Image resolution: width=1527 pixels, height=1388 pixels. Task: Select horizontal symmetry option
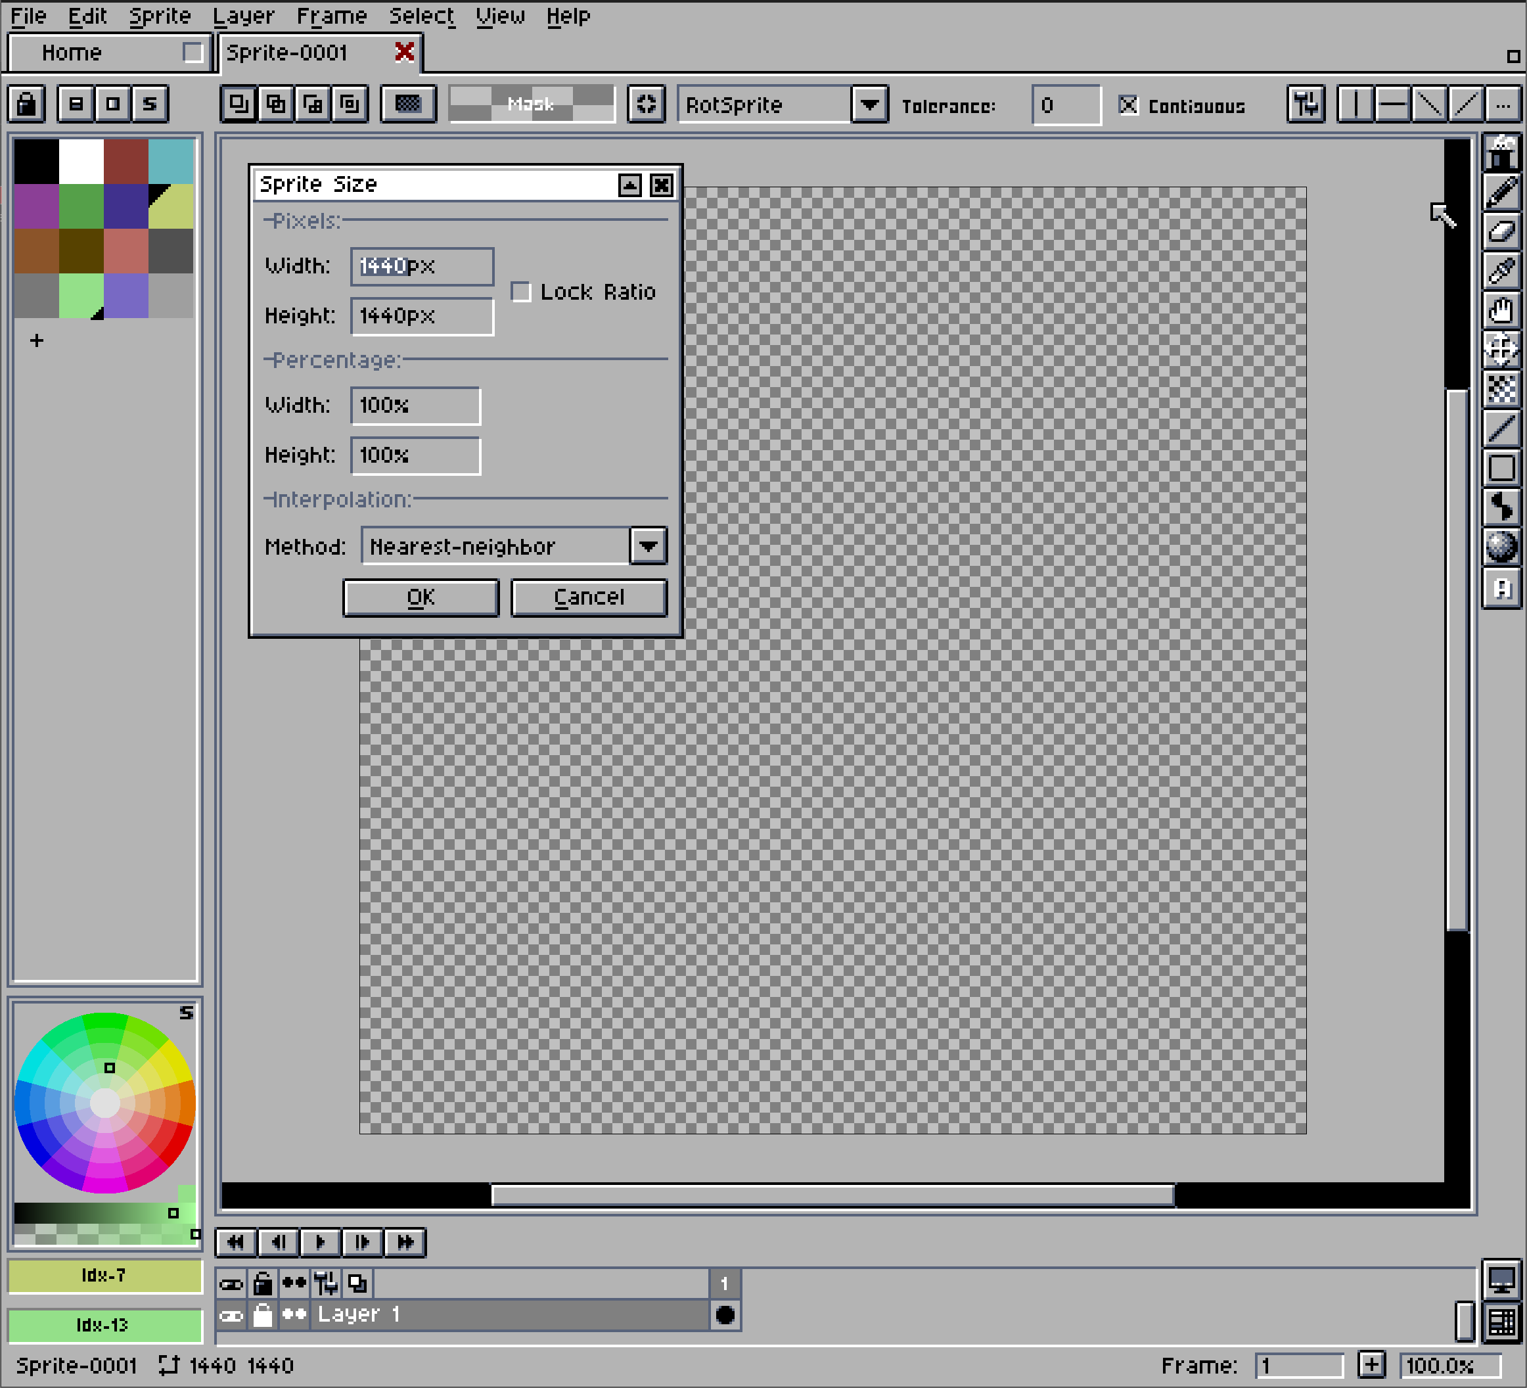point(1392,104)
